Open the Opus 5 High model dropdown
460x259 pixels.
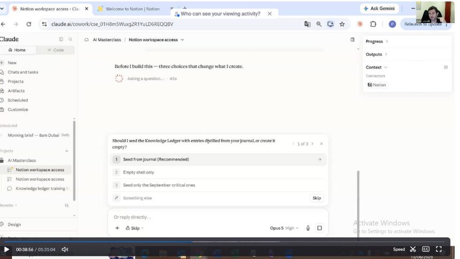point(284,228)
